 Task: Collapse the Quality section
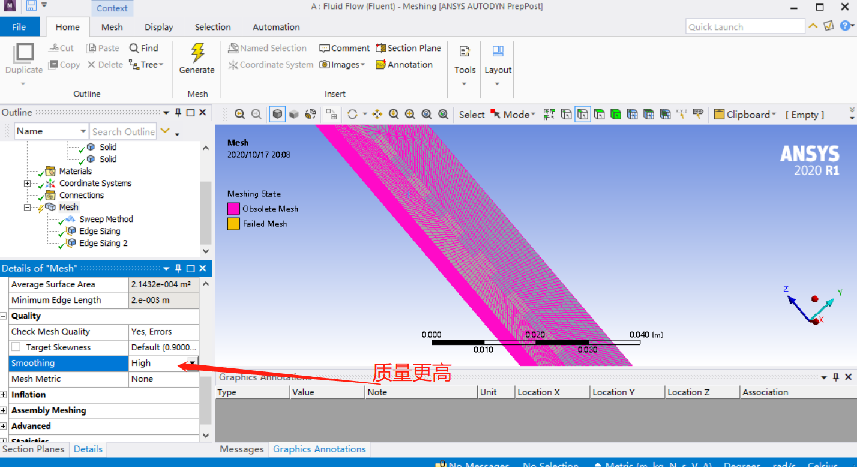pos(4,316)
